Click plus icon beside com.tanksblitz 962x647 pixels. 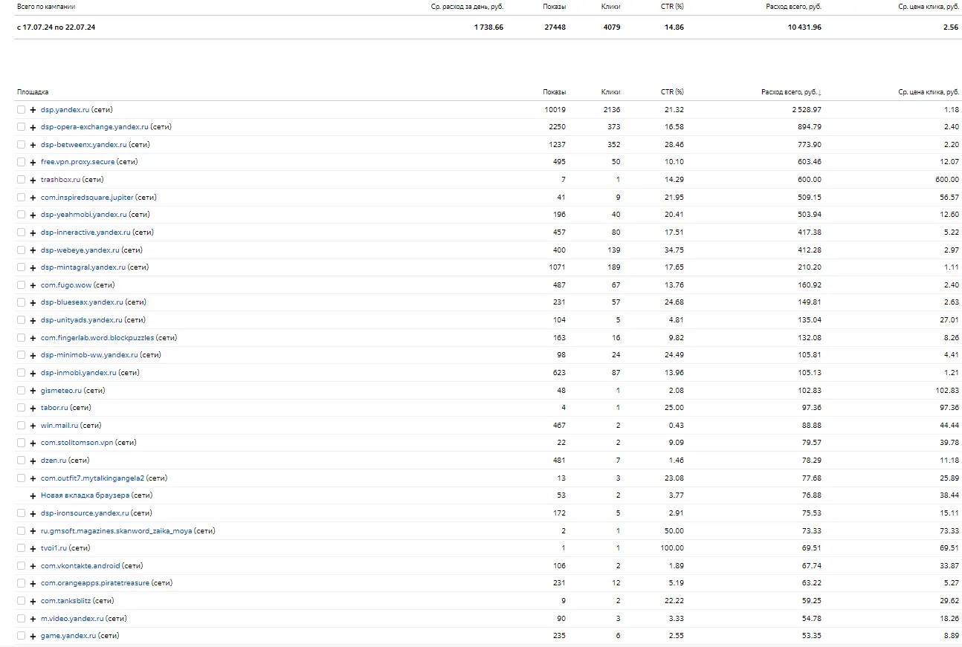pyautogui.click(x=33, y=601)
